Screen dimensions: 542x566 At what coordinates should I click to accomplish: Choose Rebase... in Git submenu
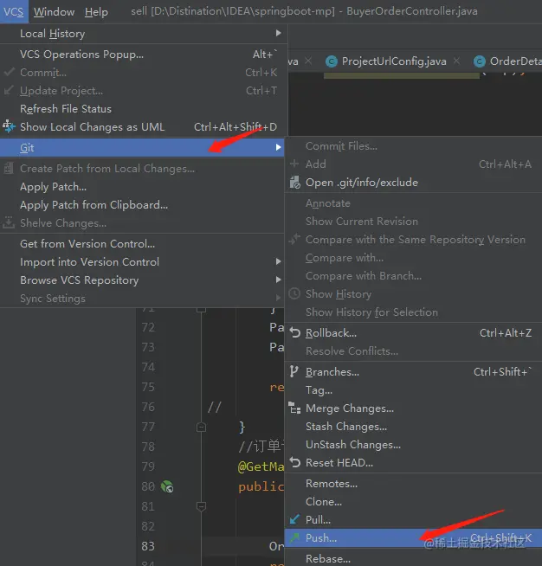414,558
